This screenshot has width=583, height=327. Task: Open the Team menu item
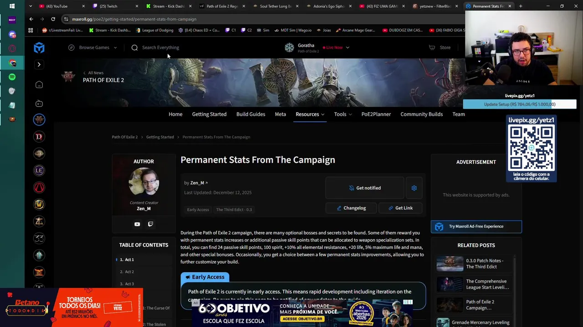458,114
